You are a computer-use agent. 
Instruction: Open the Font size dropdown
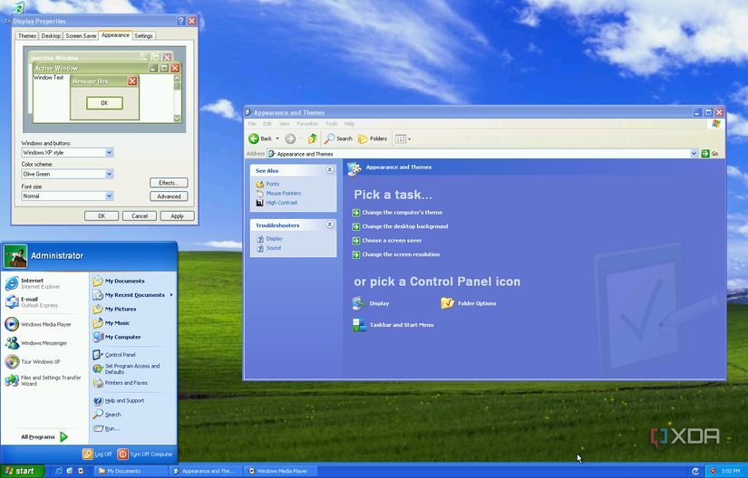[109, 196]
